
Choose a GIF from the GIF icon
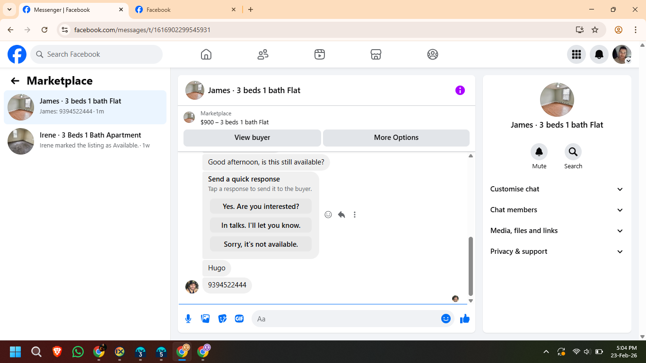pos(239,319)
